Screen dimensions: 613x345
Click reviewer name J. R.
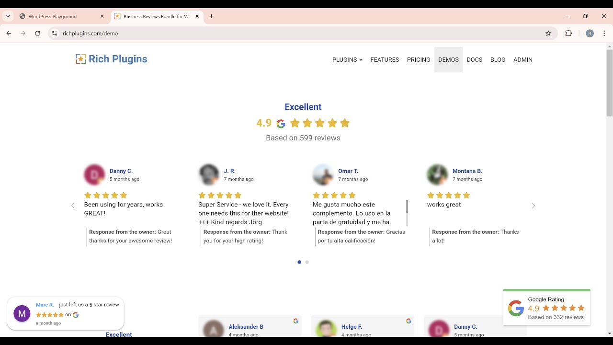[x=230, y=171]
